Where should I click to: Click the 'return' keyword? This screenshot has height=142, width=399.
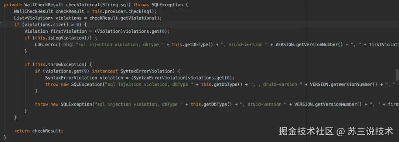coord(22,131)
